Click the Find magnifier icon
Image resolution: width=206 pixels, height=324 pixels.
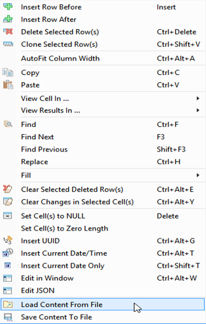click(8, 124)
